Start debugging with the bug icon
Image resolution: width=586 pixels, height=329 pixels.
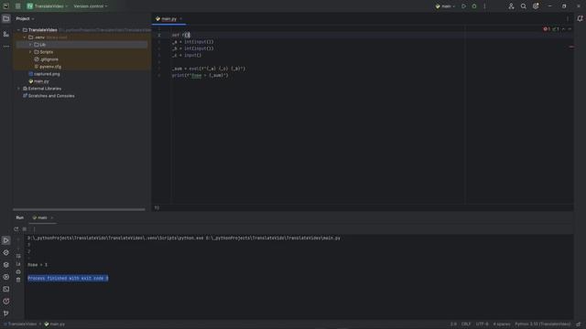[x=474, y=6]
